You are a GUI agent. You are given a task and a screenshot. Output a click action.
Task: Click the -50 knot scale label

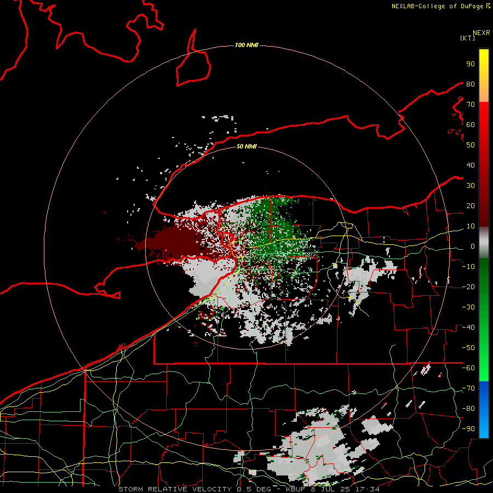click(x=468, y=348)
